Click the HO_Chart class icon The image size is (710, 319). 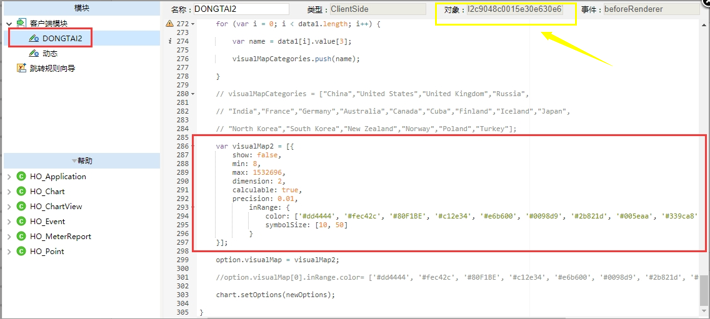pos(21,192)
